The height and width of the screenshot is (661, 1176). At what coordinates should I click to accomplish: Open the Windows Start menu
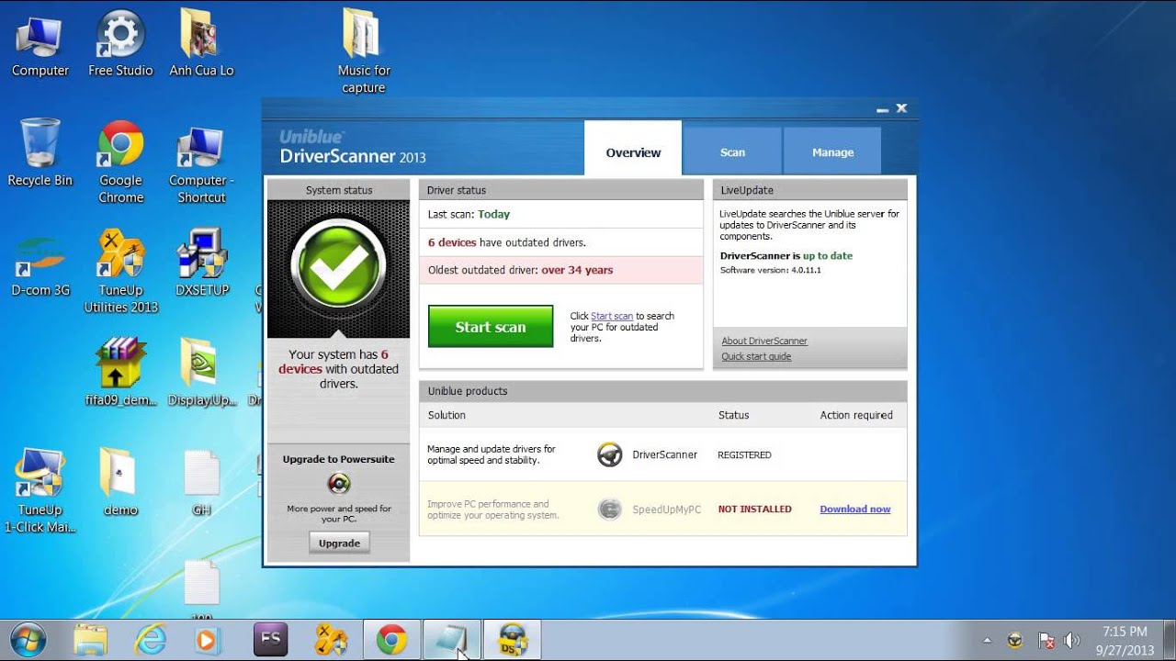(28, 639)
